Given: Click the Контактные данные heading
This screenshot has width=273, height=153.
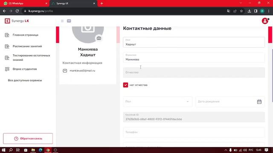Looking at the screenshot, I should pos(147,28).
